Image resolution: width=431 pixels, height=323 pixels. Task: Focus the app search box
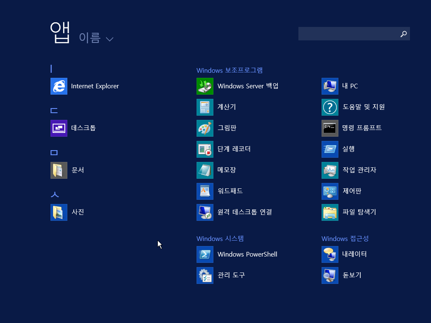point(354,34)
